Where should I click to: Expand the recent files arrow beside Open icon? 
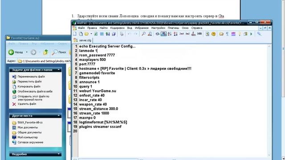point(91,34)
